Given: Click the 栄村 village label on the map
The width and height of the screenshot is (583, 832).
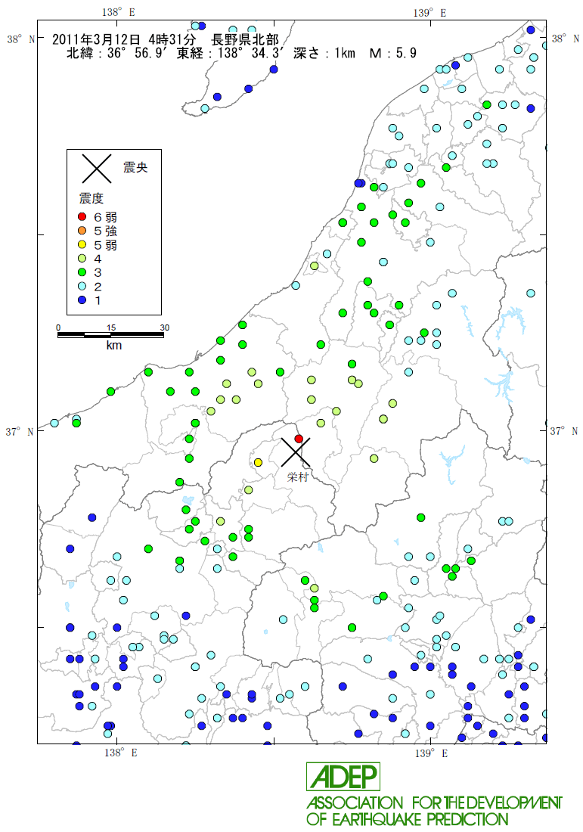Looking at the screenshot, I should [298, 477].
